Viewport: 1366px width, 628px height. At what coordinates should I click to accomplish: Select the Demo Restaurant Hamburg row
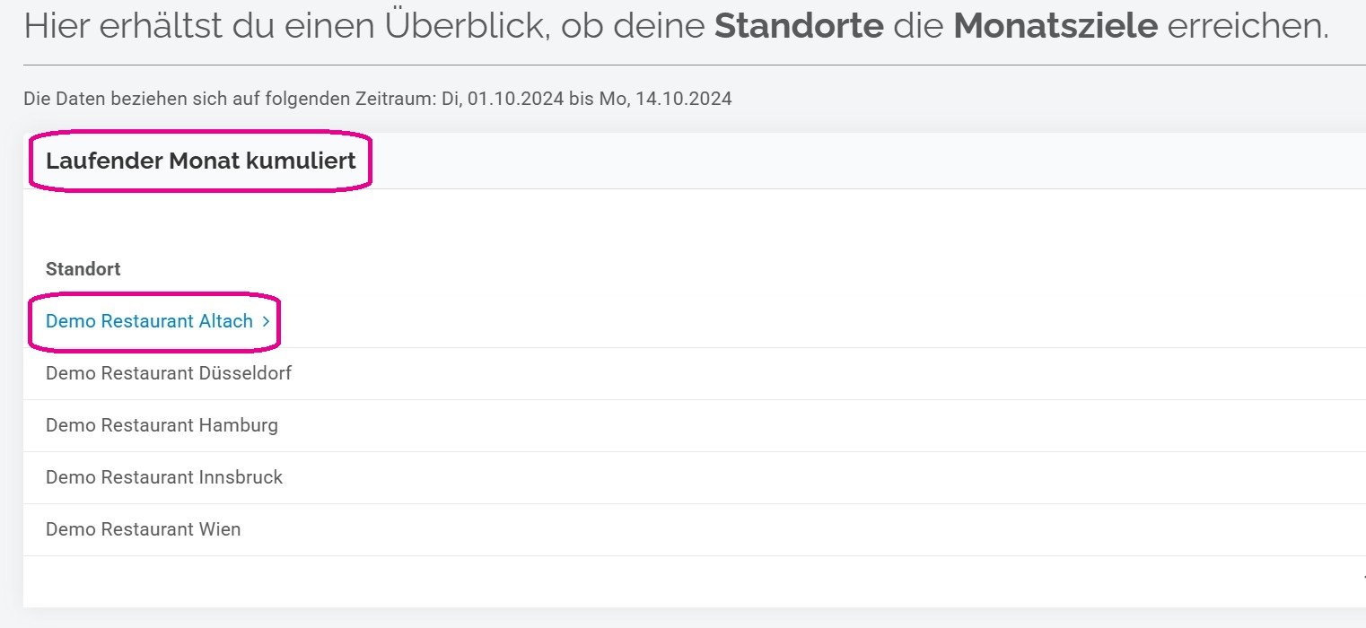(695, 425)
